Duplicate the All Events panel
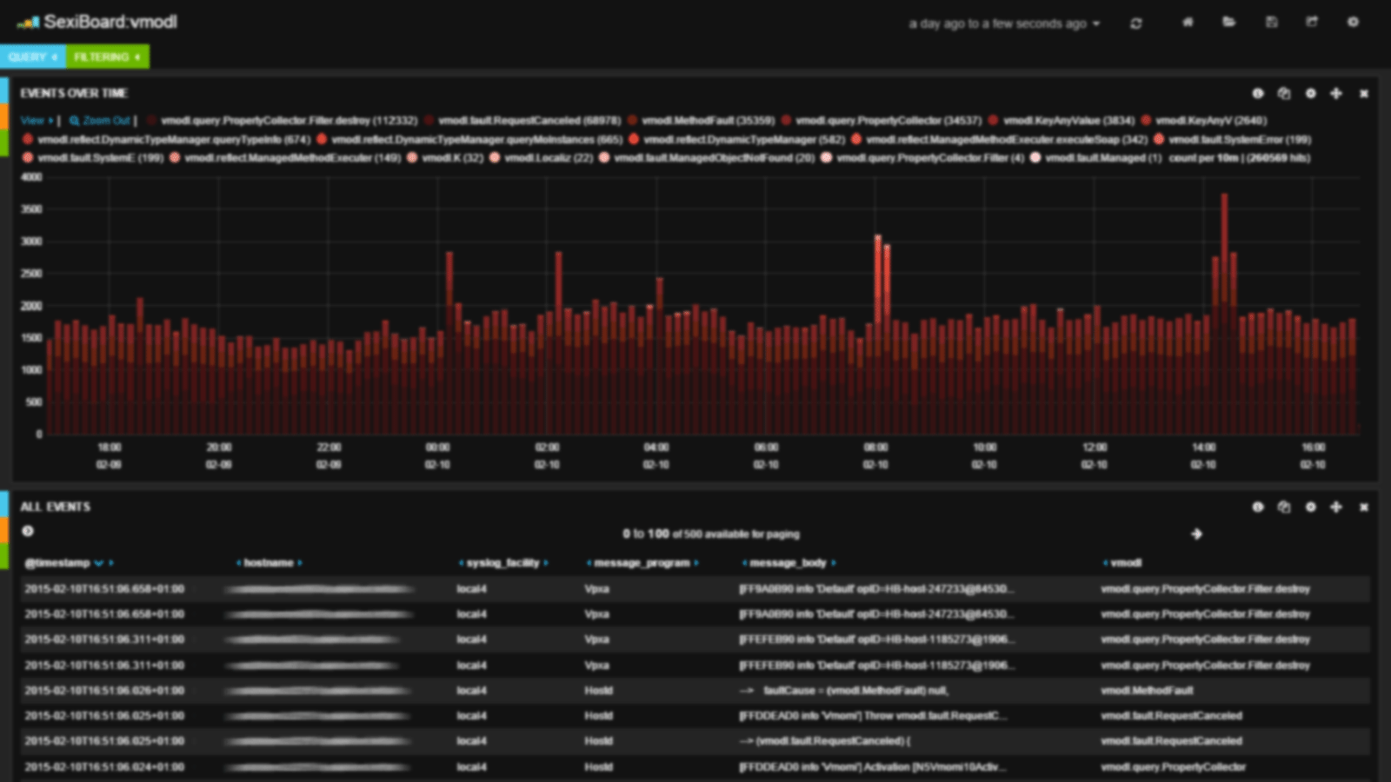 (1284, 507)
